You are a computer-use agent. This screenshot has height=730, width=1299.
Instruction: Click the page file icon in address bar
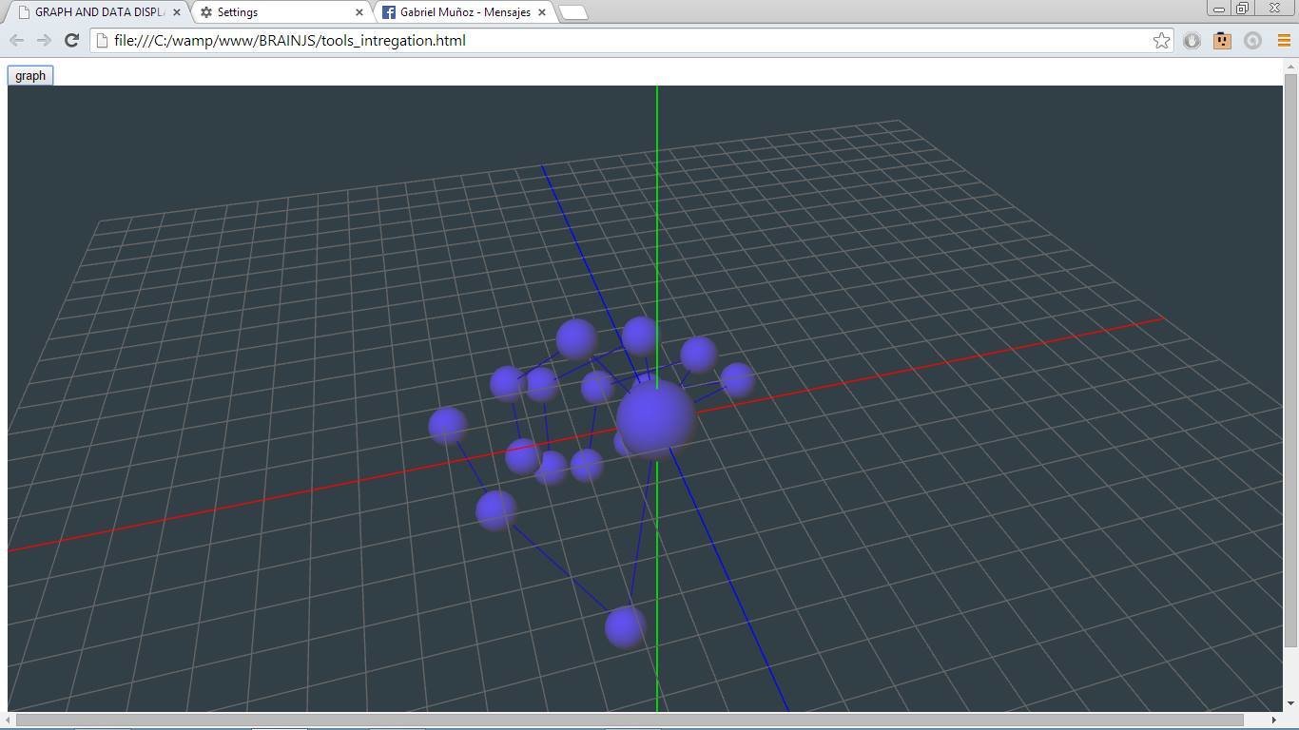tap(103, 40)
